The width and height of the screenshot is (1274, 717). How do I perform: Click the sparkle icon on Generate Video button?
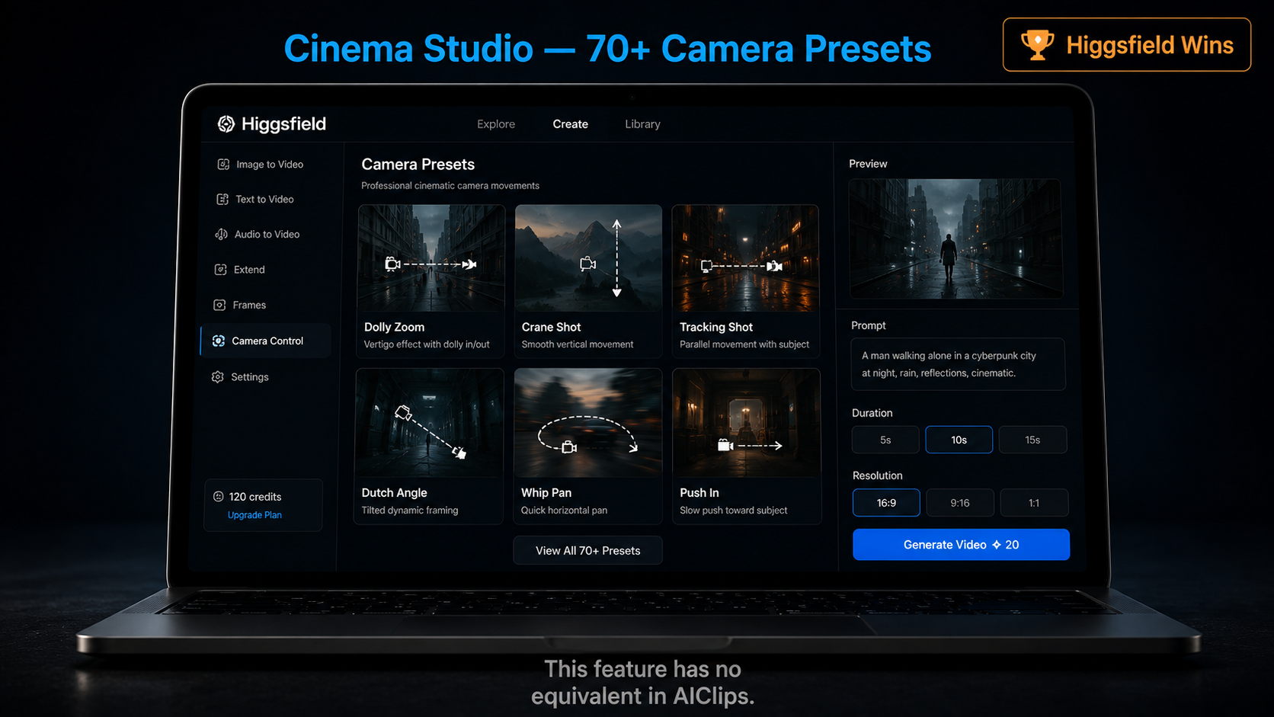tap(996, 545)
